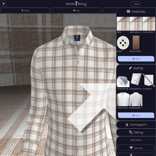The height and width of the screenshot is (156, 156).
Task: Expand the monogram section
Action: (x=136, y=125)
